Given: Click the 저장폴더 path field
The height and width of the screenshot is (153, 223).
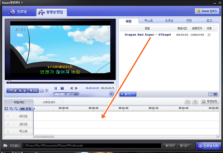Looking at the screenshot, I should (92, 146).
